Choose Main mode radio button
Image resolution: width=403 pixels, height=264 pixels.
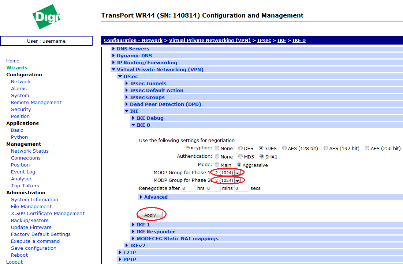point(217,165)
